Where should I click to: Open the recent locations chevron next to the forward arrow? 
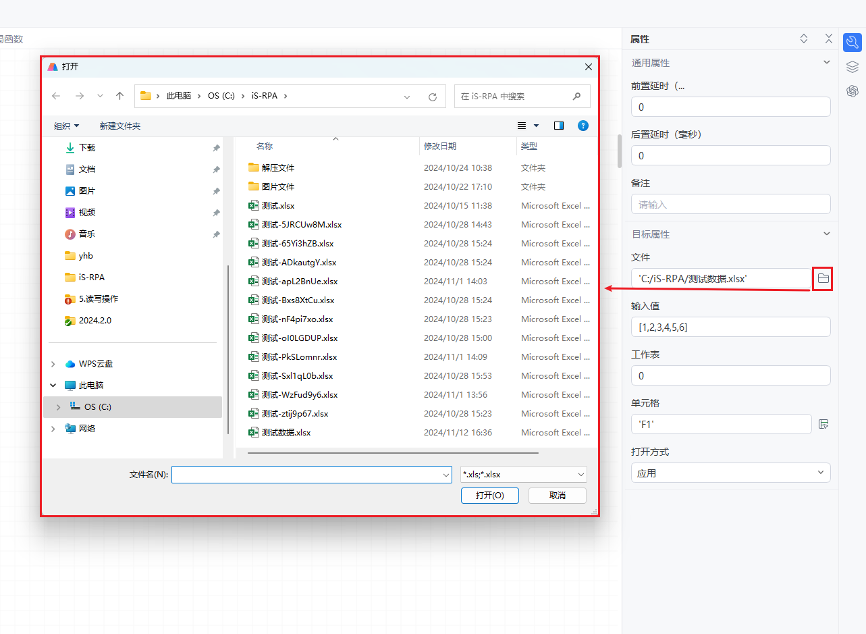pyautogui.click(x=100, y=97)
